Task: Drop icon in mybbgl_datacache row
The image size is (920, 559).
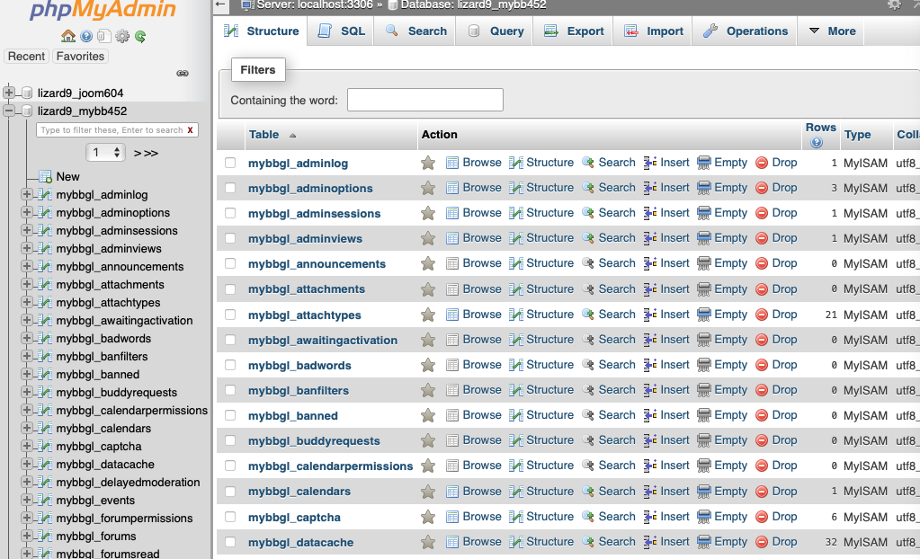Action: [x=762, y=542]
